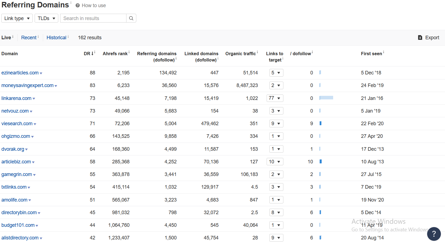445x243 pixels.
Task: Expand the 77 links dropdown for linkarena.com
Action: [275, 98]
